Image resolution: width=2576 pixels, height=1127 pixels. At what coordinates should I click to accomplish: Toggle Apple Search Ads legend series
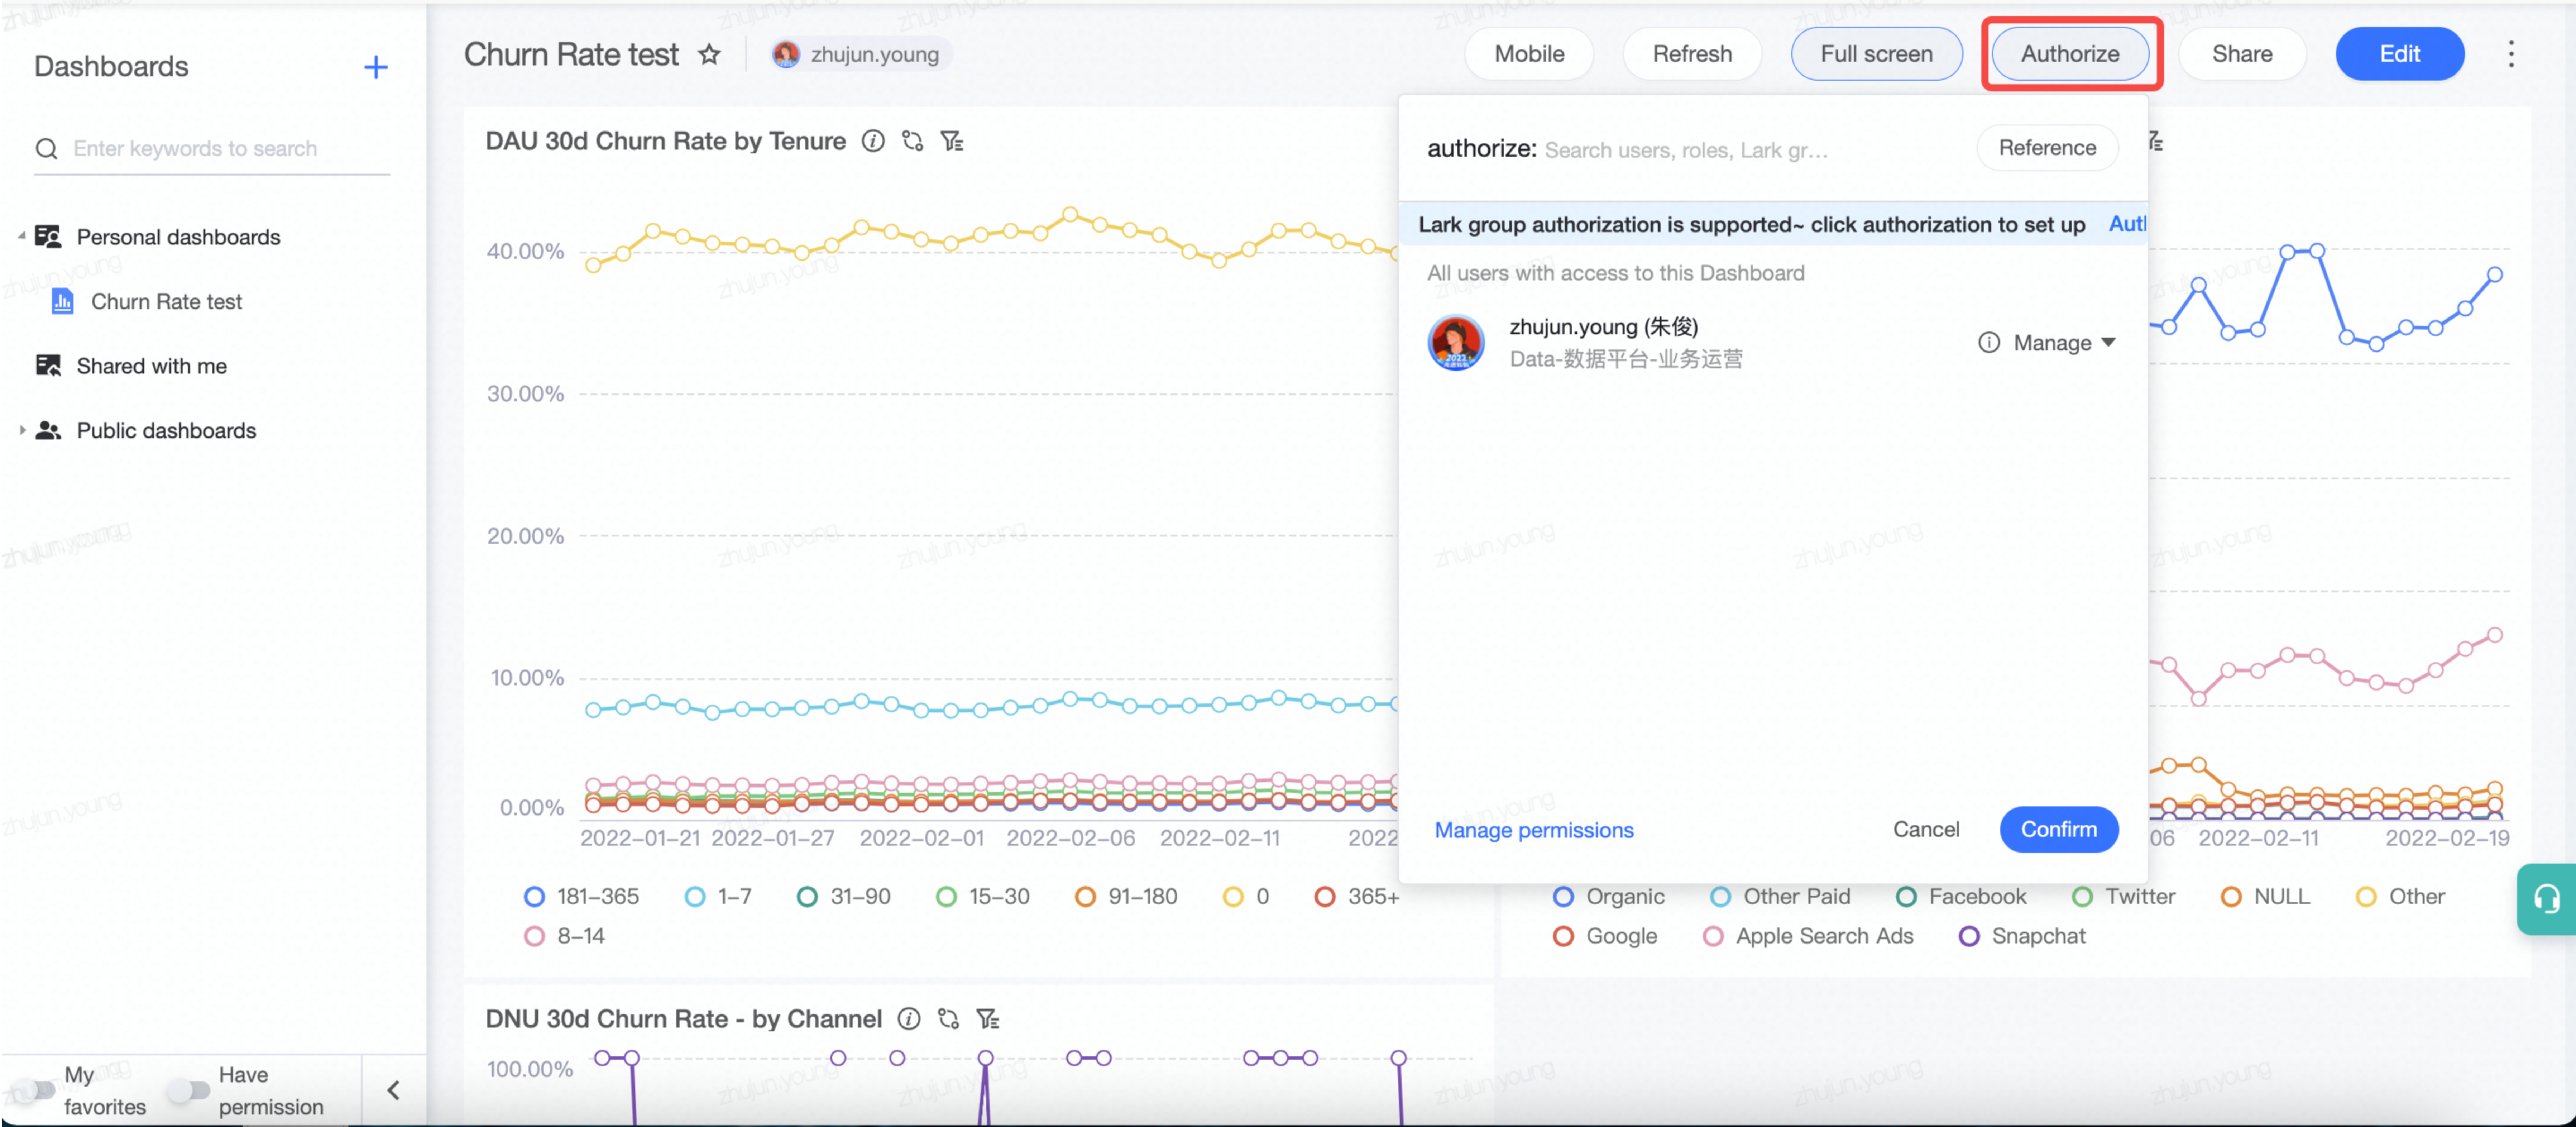click(1808, 936)
